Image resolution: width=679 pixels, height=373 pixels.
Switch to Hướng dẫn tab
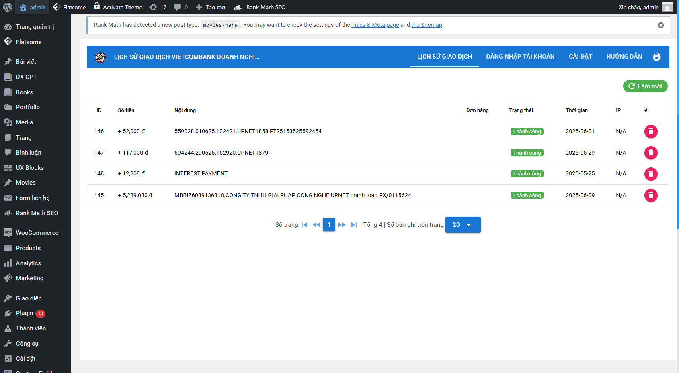(x=624, y=57)
